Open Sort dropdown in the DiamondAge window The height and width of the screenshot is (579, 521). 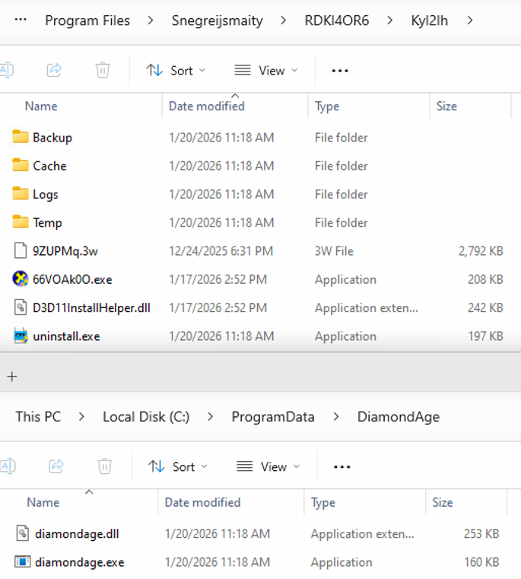click(178, 466)
